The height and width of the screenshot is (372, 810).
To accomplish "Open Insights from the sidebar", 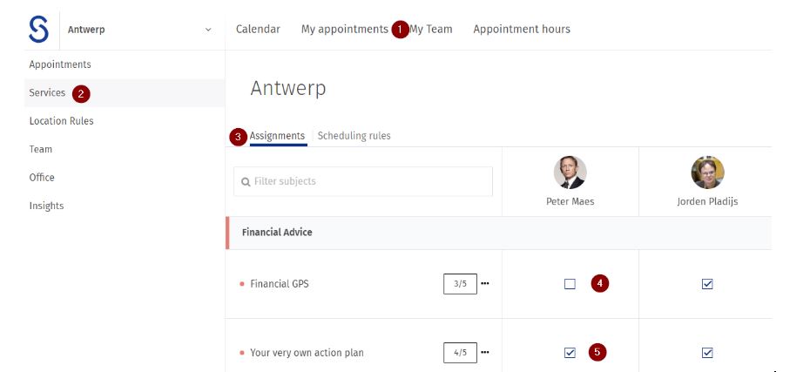I will [46, 206].
